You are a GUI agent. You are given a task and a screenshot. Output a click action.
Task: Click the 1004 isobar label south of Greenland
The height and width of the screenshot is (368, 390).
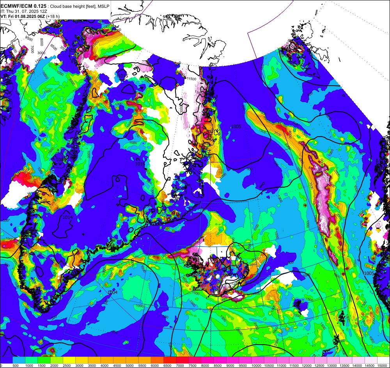112,292
